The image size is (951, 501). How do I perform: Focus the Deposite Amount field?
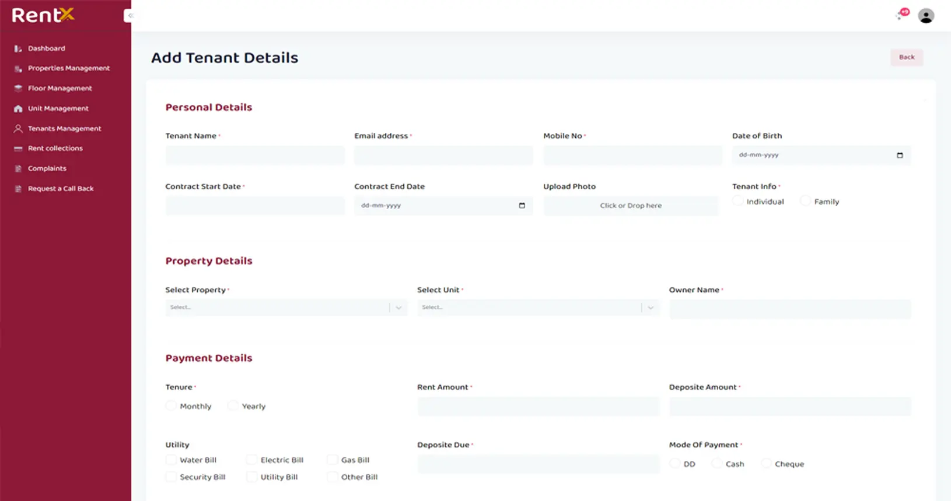coord(790,406)
